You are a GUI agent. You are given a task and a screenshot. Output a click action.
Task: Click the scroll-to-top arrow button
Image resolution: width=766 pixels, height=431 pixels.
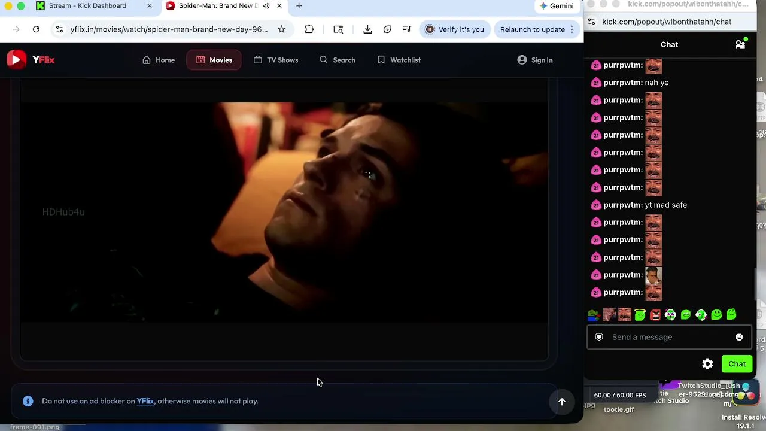[x=562, y=402]
